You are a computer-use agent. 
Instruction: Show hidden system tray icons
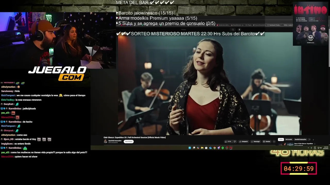[308, 148]
